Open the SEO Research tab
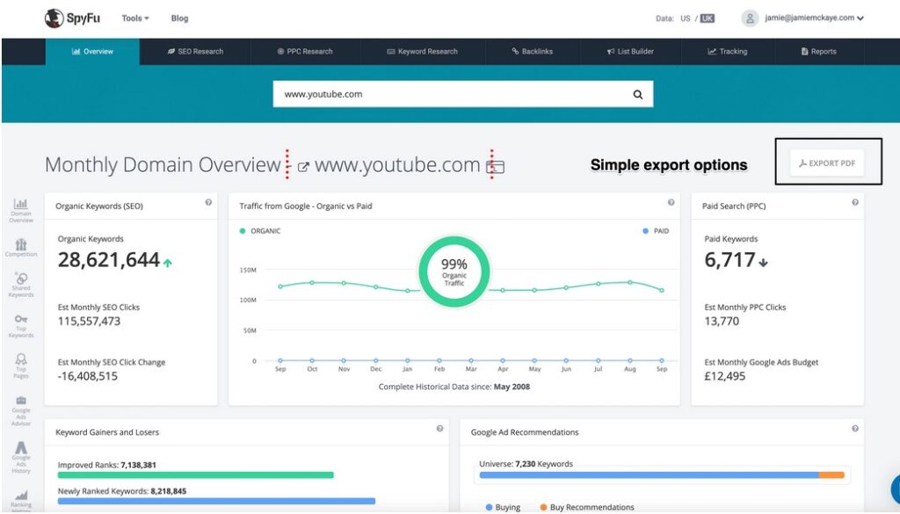 (195, 52)
